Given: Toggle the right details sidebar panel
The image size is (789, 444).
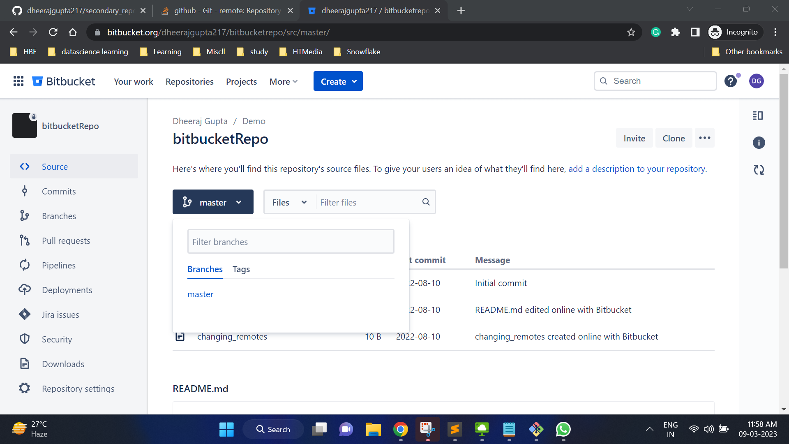Looking at the screenshot, I should (x=758, y=116).
